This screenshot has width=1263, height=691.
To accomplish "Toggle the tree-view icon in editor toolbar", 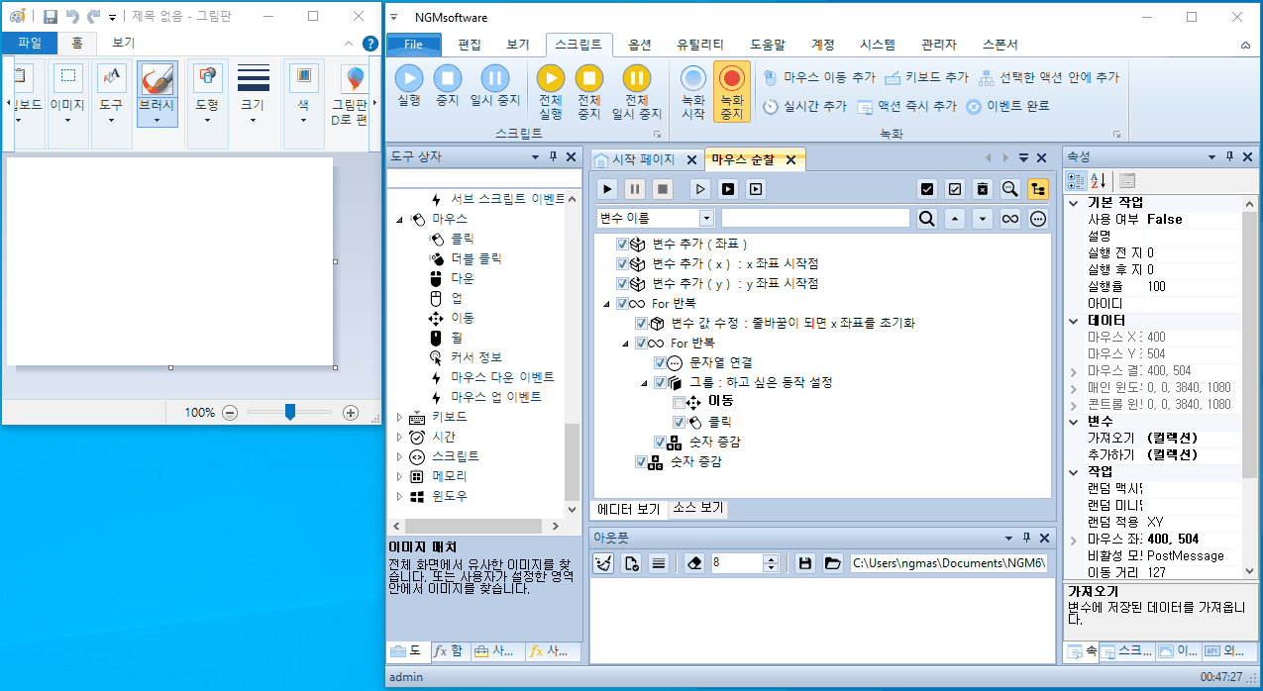I will [x=1038, y=188].
